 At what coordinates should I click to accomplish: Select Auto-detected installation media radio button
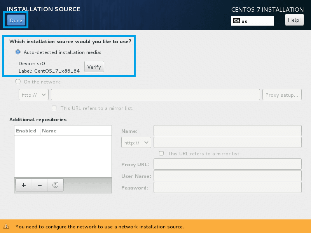coord(18,52)
